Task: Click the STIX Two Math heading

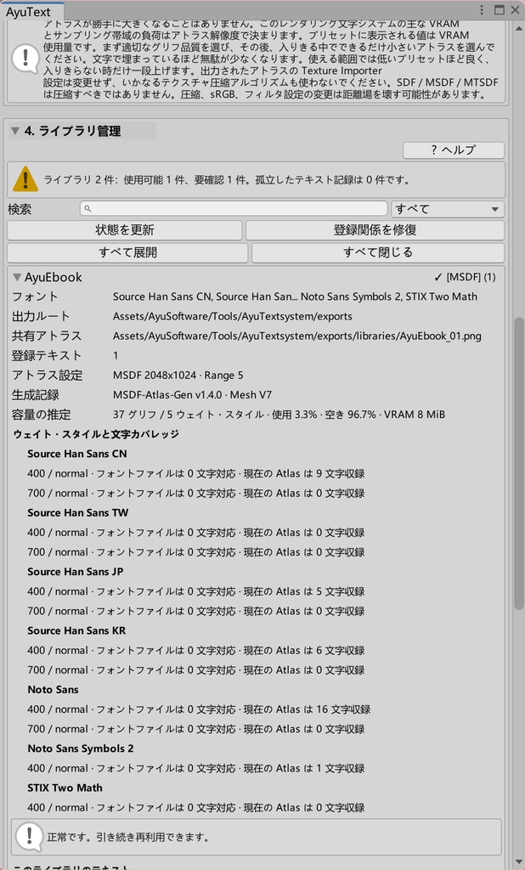Action: (65, 788)
